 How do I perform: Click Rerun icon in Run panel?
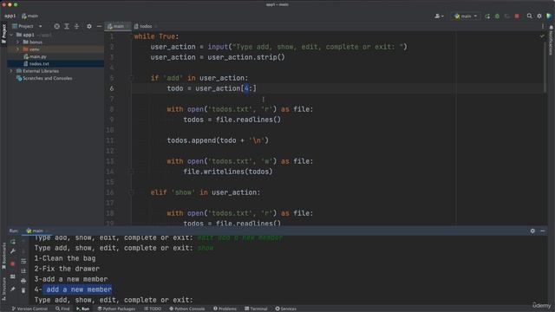click(13, 242)
